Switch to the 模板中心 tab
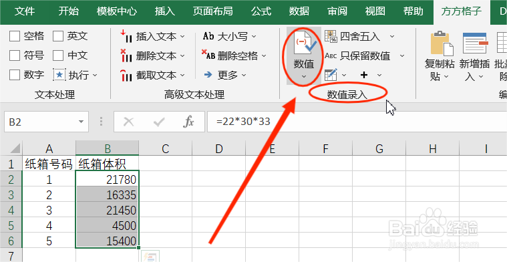 (x=117, y=11)
